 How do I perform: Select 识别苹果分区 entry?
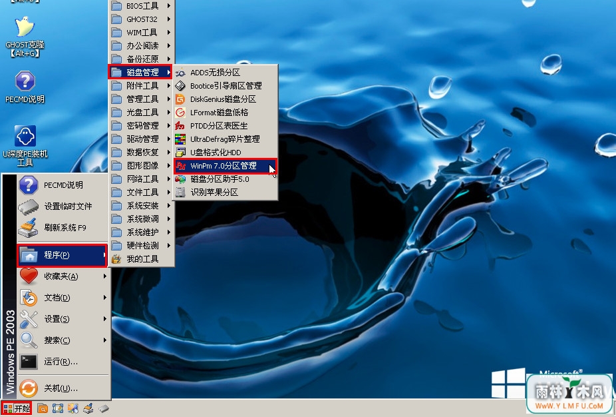pos(226,193)
